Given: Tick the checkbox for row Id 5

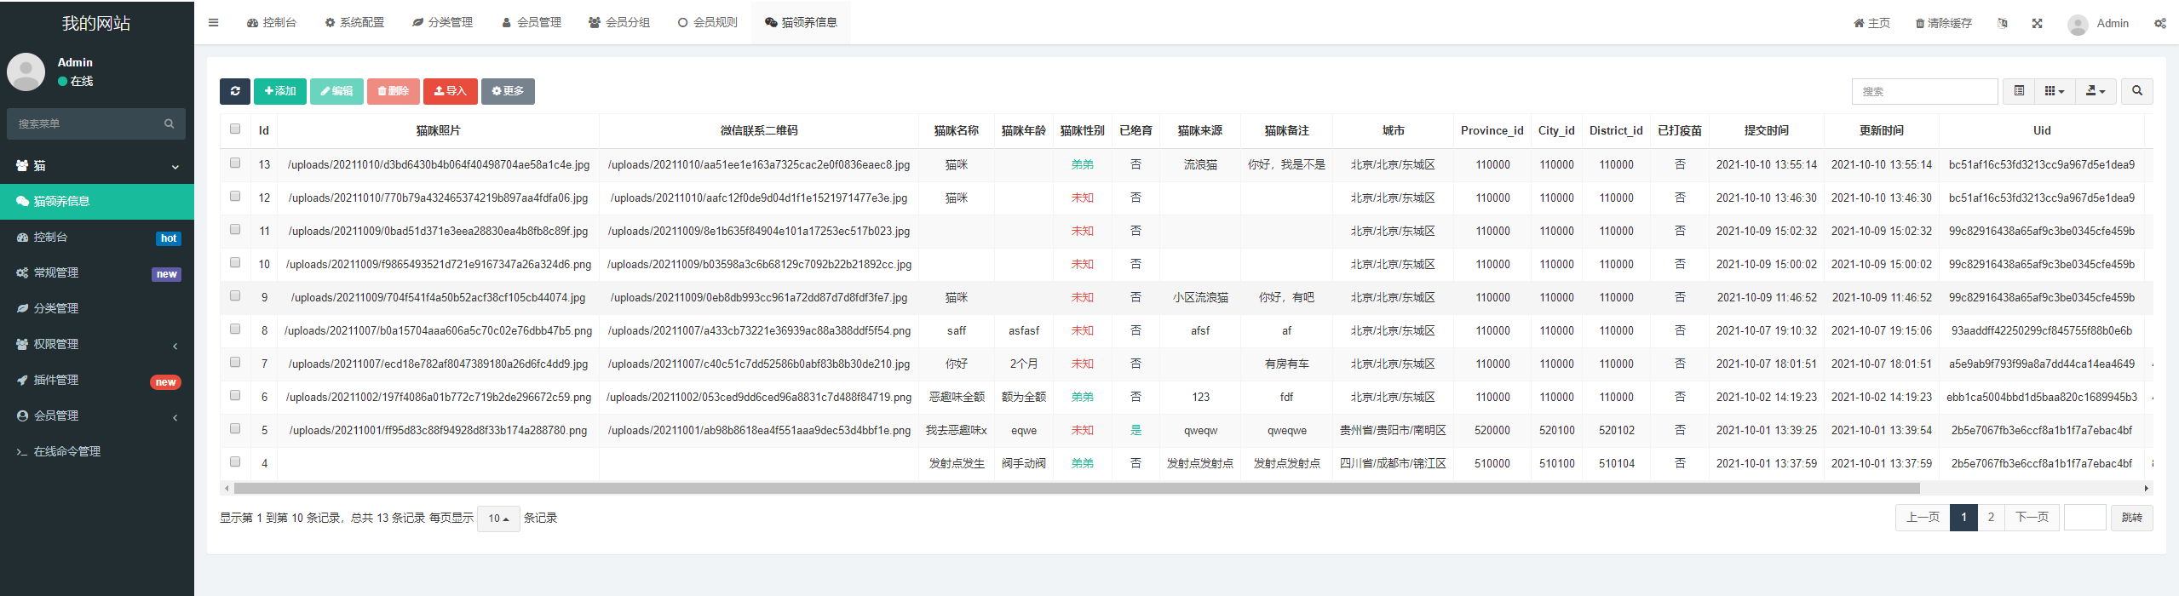Looking at the screenshot, I should point(235,429).
